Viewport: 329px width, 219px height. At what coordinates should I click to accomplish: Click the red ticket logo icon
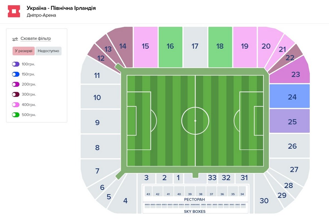[x=14, y=11]
